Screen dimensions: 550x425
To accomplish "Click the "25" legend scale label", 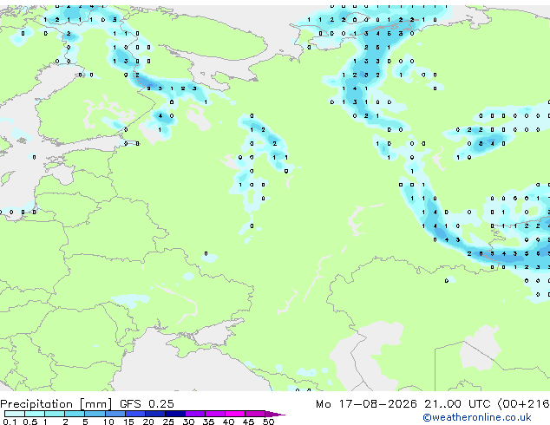I will [168, 422].
